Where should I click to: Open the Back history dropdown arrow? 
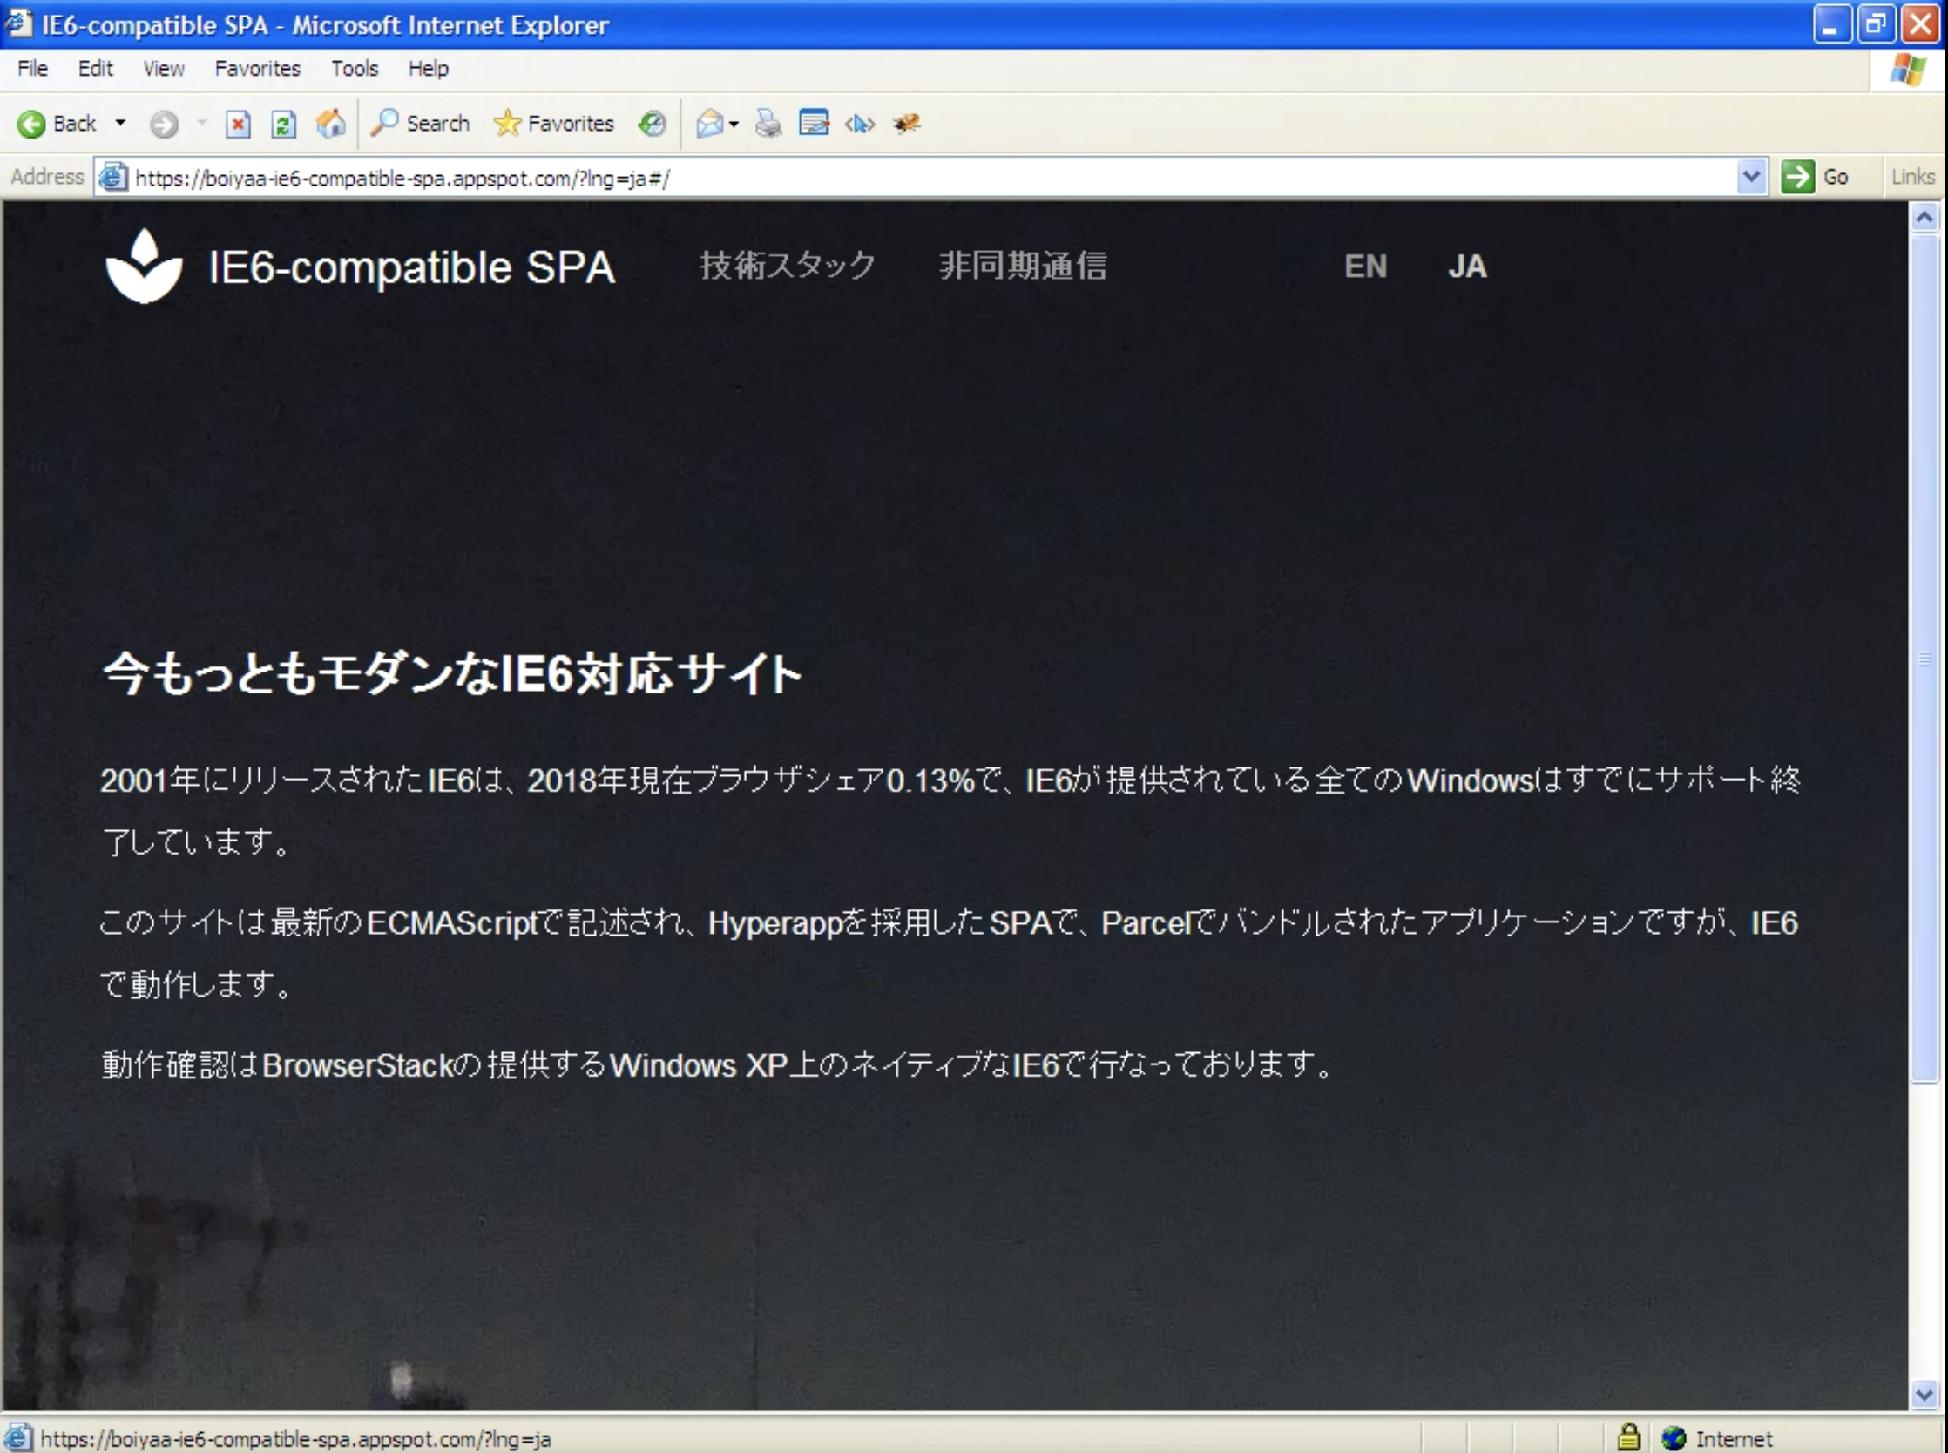coord(120,123)
